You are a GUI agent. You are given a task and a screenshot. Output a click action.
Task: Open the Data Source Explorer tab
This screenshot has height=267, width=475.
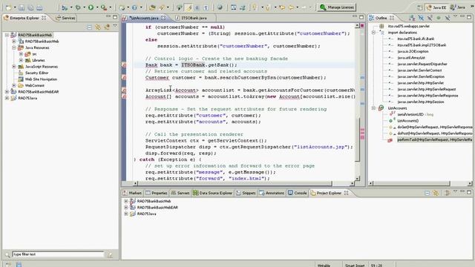tap(213, 193)
